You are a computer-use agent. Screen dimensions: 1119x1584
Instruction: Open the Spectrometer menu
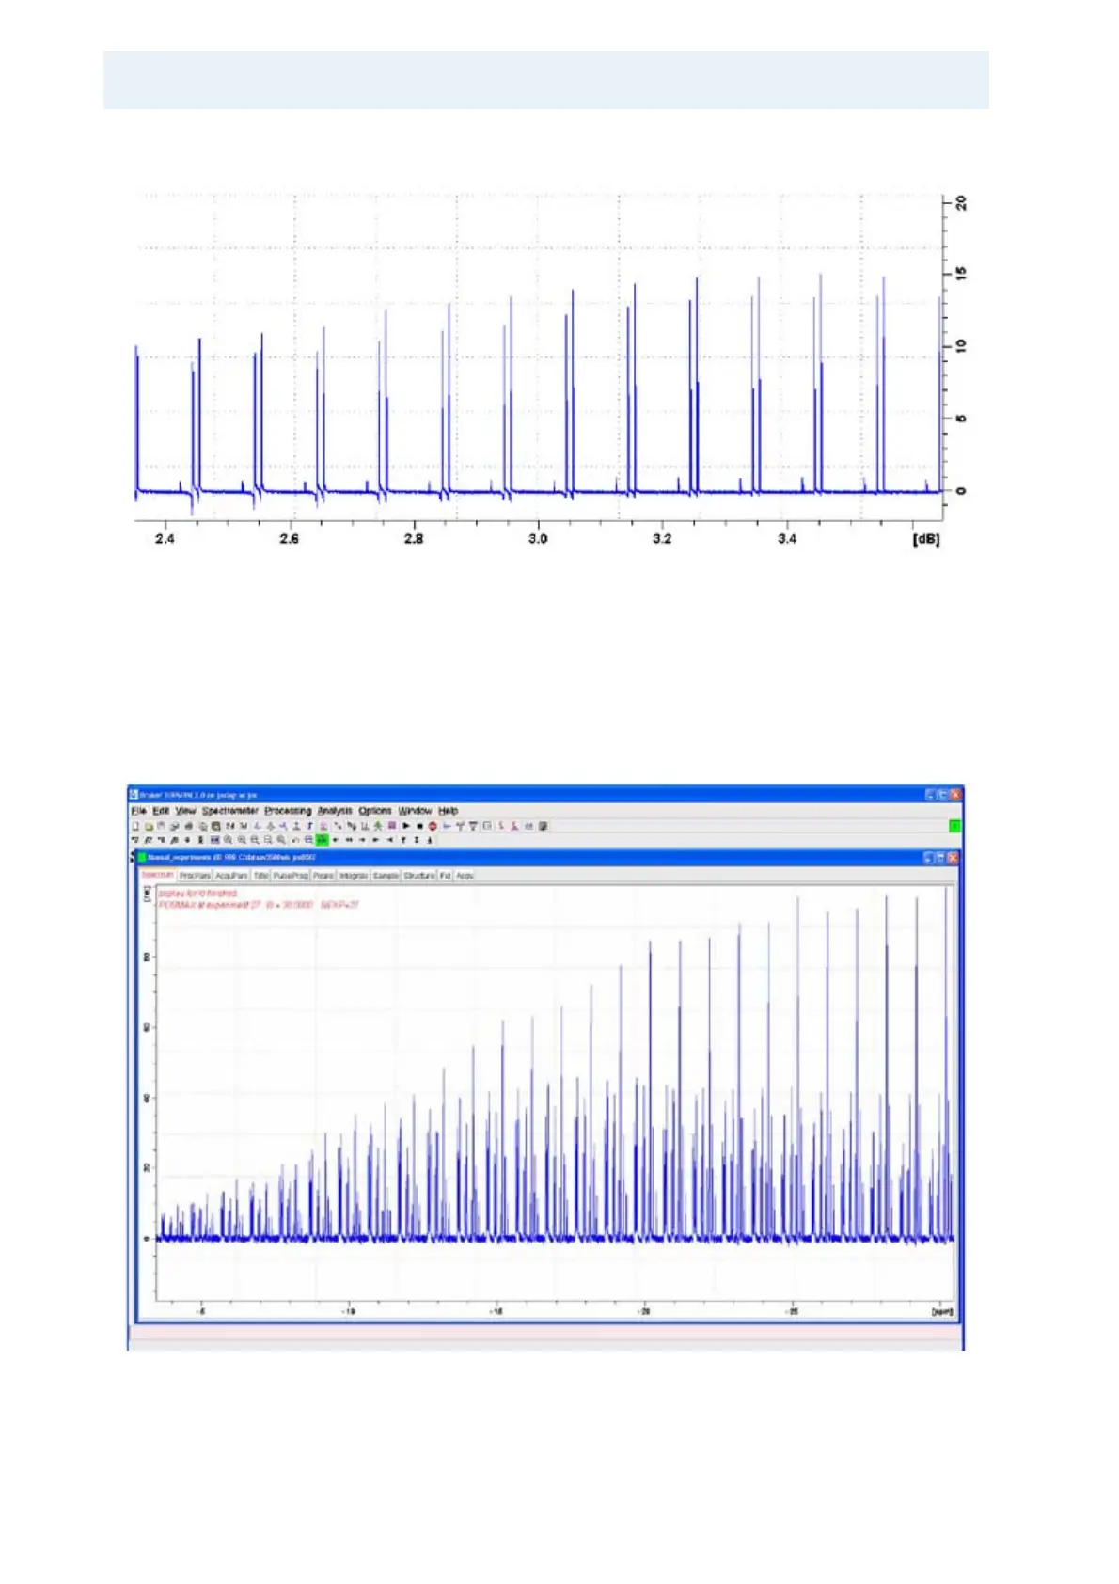point(230,811)
